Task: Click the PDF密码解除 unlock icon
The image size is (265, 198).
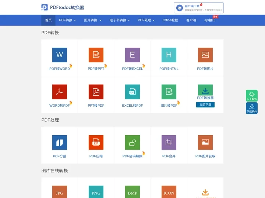Action: pos(132,142)
